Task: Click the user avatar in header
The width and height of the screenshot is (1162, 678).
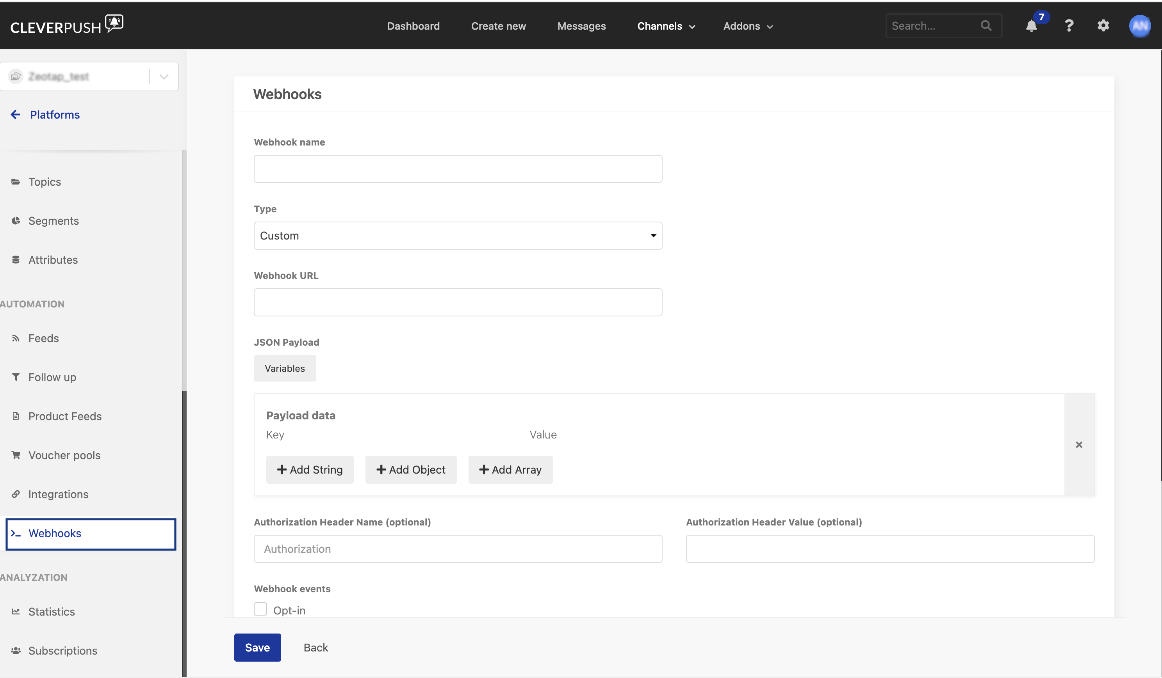Action: point(1139,26)
